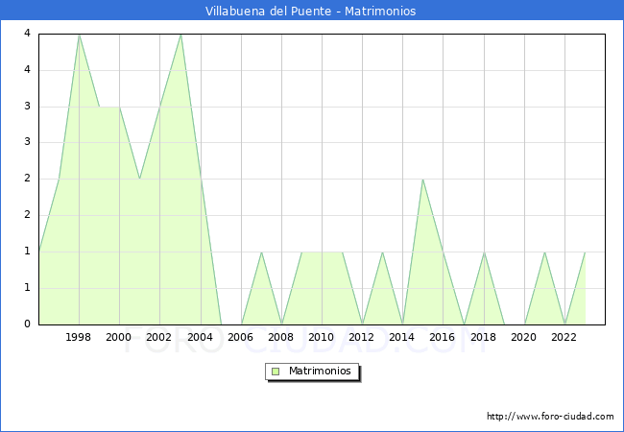Select the 2002 x-axis label

(159, 337)
